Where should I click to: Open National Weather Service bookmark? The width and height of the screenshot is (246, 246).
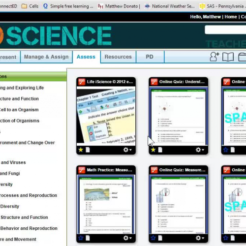[x=170, y=6]
